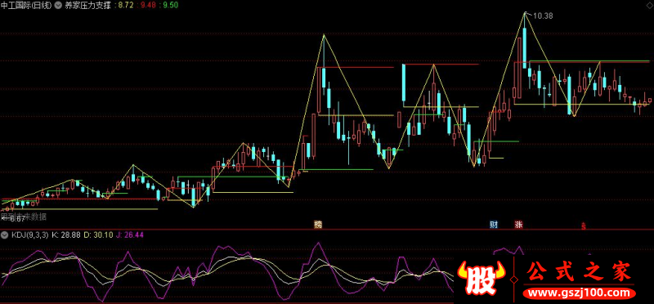The height and width of the screenshot is (304, 654).
Task: Click the K: 28.88 value
Action: click(x=66, y=235)
